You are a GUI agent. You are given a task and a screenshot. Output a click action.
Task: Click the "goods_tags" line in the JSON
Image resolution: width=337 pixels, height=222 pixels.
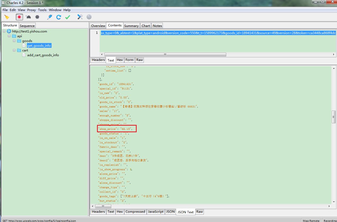(x=134, y=196)
